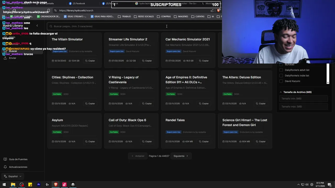Open Guía de Fuentes in sidebar
This screenshot has width=335, height=188.
[15, 159]
